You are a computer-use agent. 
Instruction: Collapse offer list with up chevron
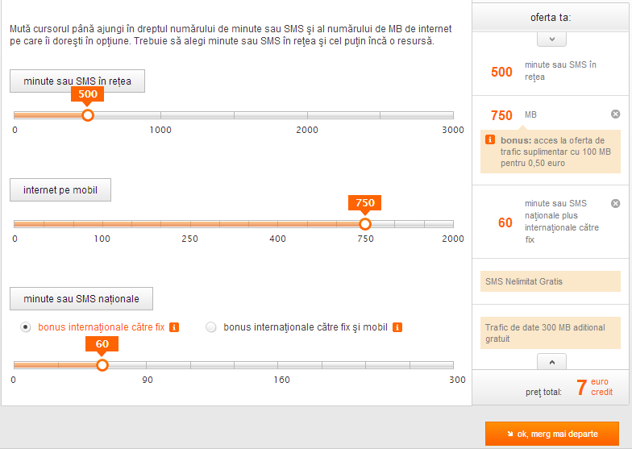click(551, 361)
